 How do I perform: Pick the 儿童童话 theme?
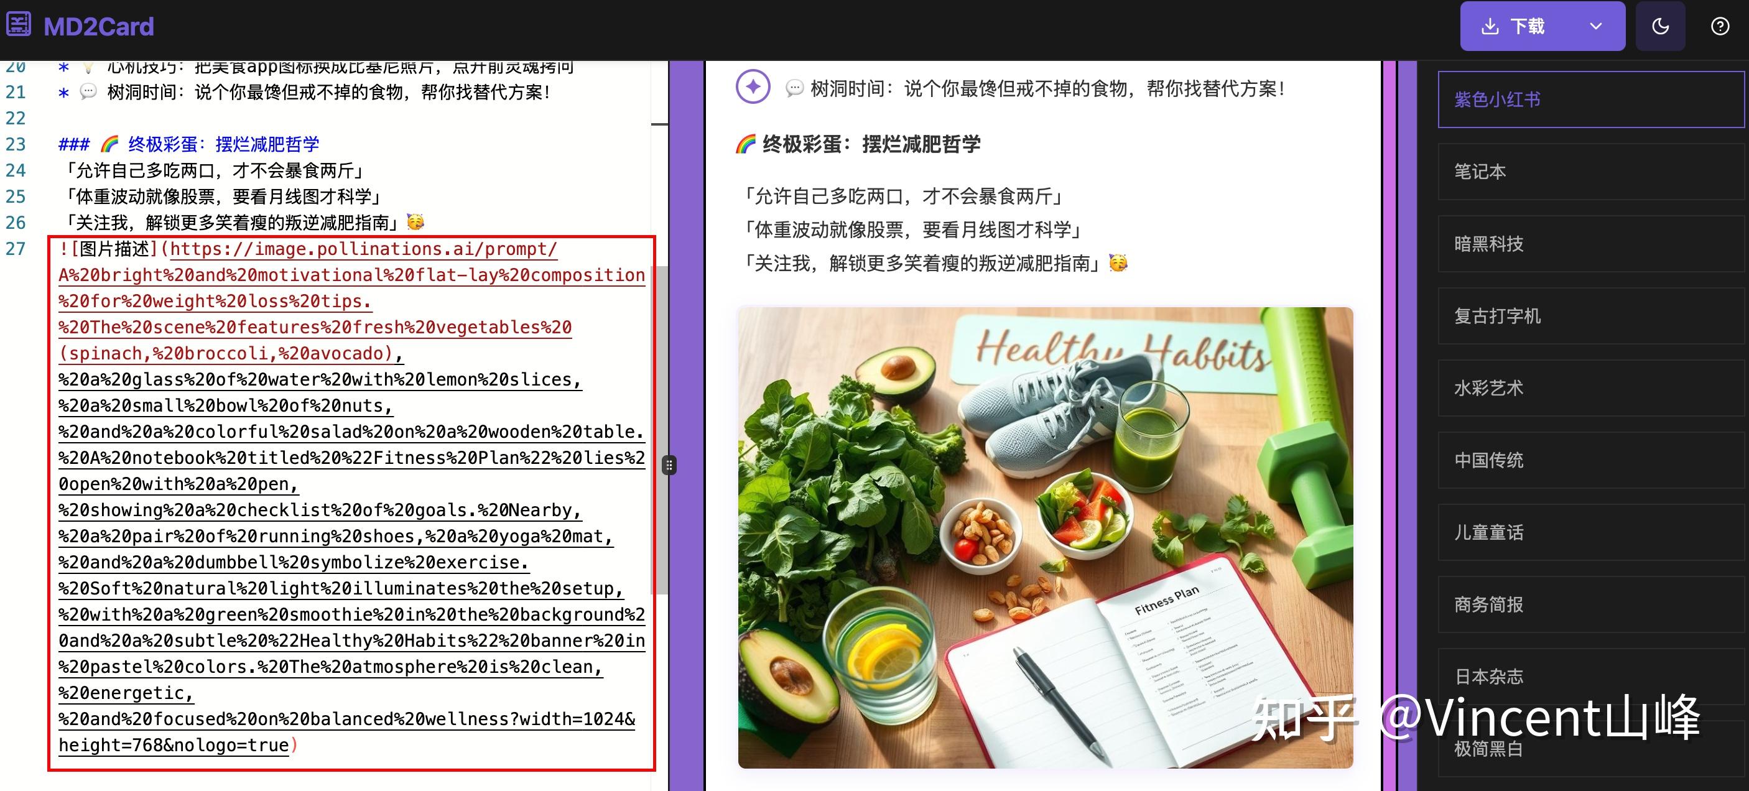point(1590,532)
